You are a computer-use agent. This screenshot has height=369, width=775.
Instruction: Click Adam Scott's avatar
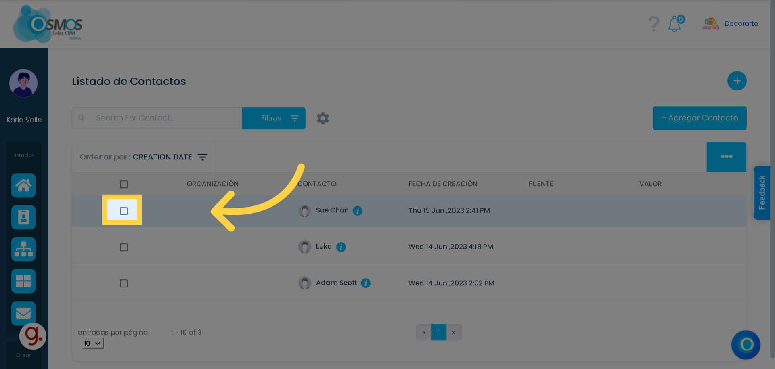pyautogui.click(x=305, y=283)
